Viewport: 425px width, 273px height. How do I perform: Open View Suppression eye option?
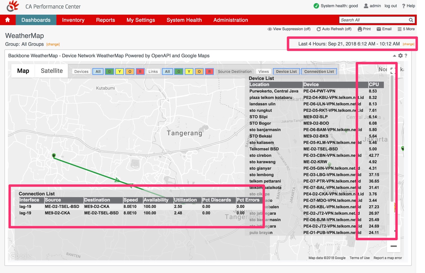click(289, 29)
